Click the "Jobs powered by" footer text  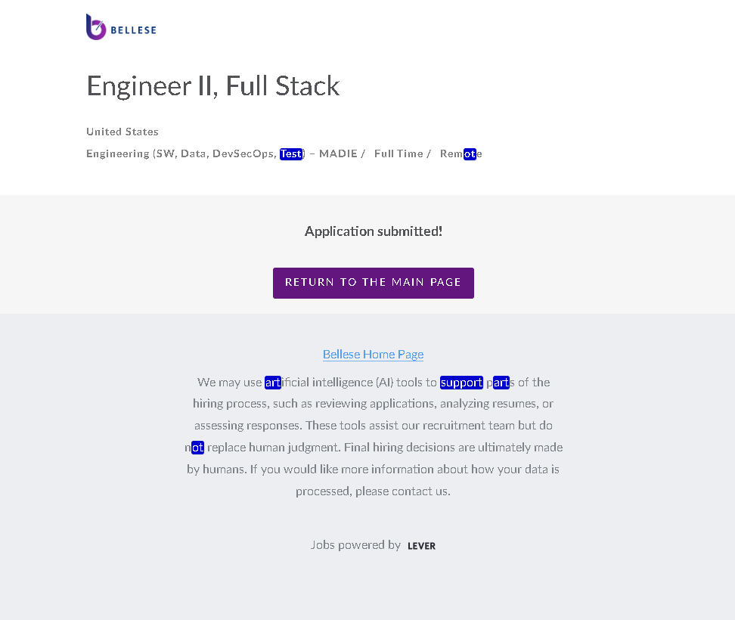(355, 545)
